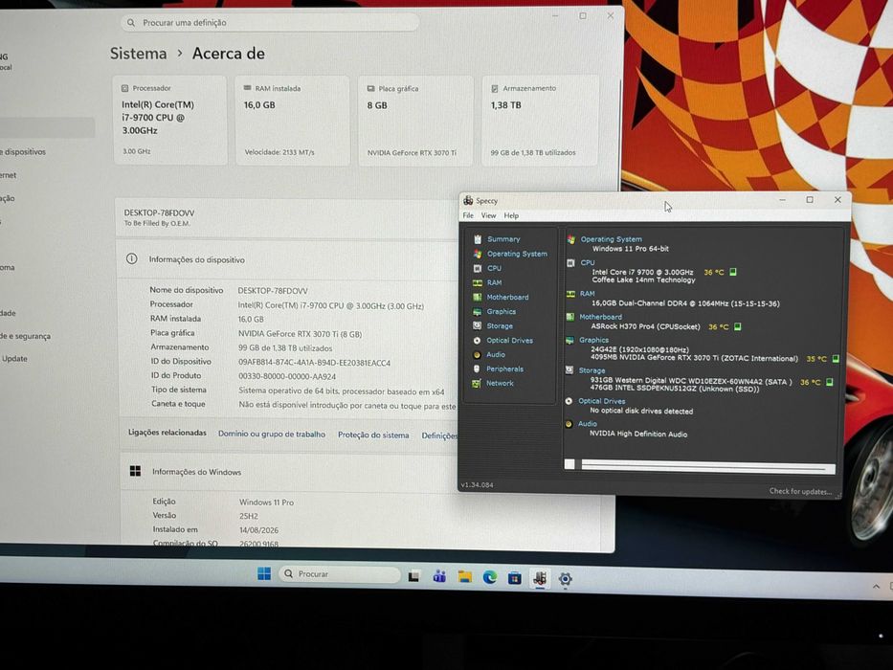Click the taskbar Procurar search box

(x=340, y=574)
